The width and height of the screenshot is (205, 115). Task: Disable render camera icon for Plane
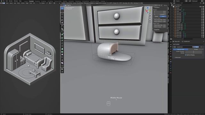tap(203, 31)
